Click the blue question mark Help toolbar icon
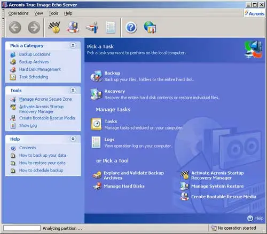 pos(131,28)
